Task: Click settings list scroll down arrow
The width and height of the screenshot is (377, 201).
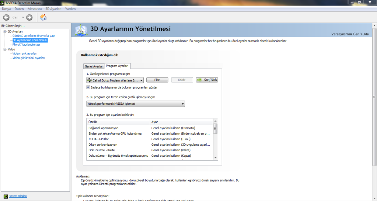Action: click(x=216, y=158)
